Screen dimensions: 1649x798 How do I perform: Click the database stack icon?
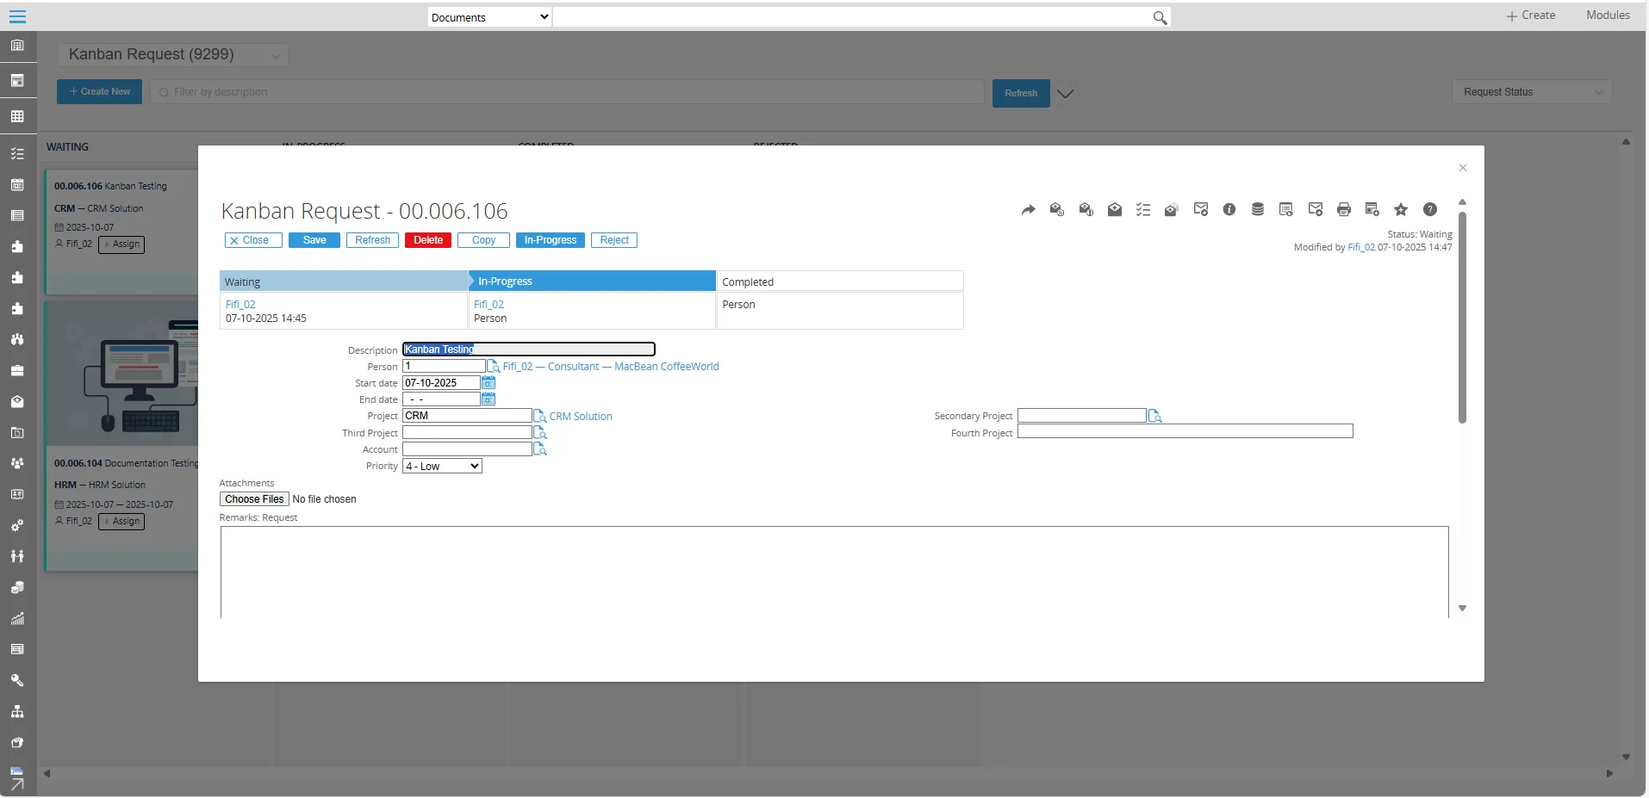[1257, 210]
